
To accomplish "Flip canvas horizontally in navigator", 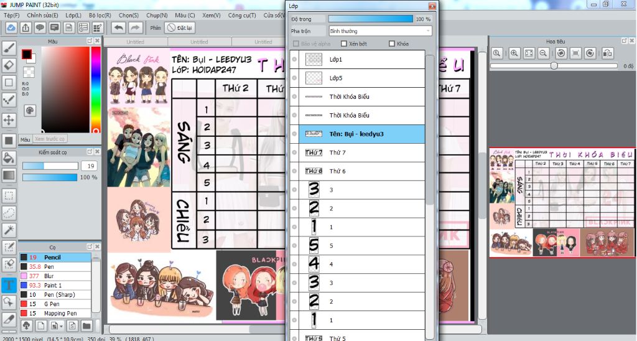I will [x=607, y=54].
